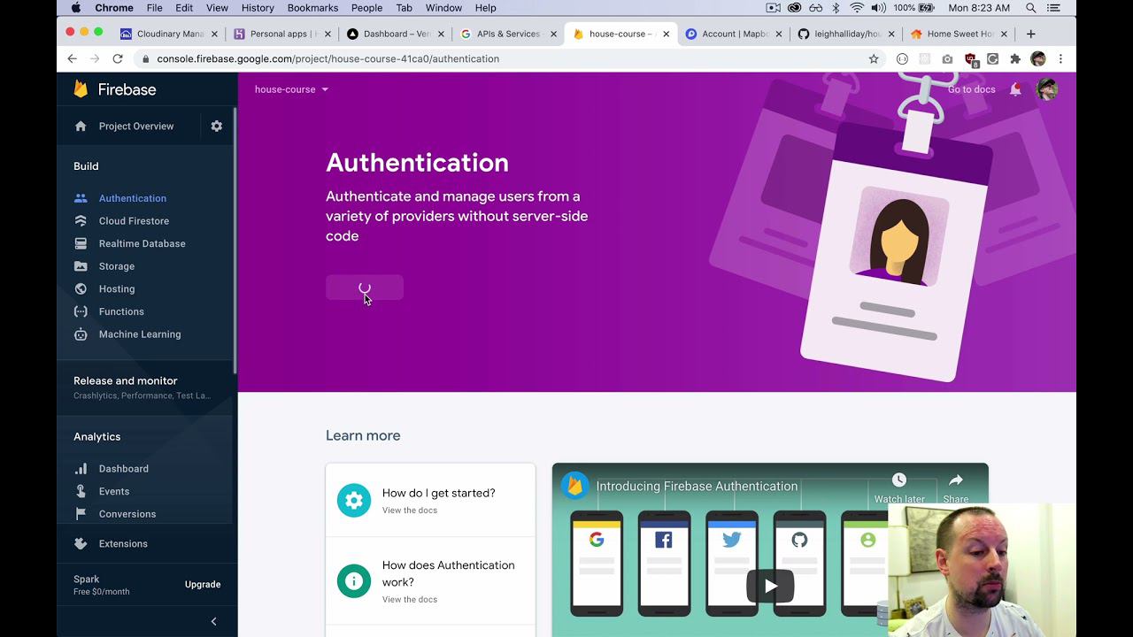The width and height of the screenshot is (1133, 637).
Task: Open the Analytics Dashboard item
Action: (x=124, y=469)
